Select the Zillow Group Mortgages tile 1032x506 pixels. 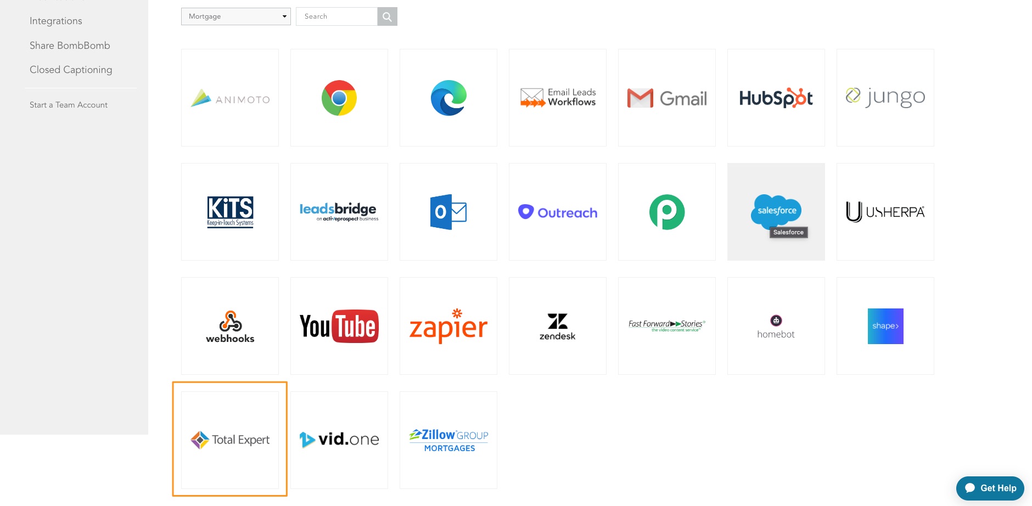coord(448,440)
